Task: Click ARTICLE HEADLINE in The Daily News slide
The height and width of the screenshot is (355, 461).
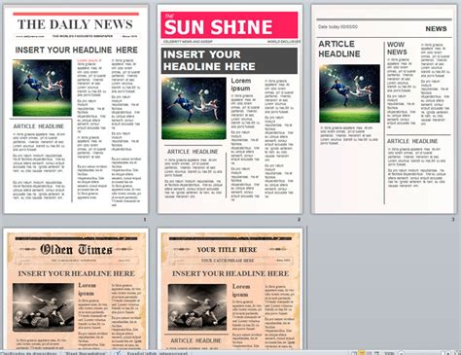Action: (39, 126)
